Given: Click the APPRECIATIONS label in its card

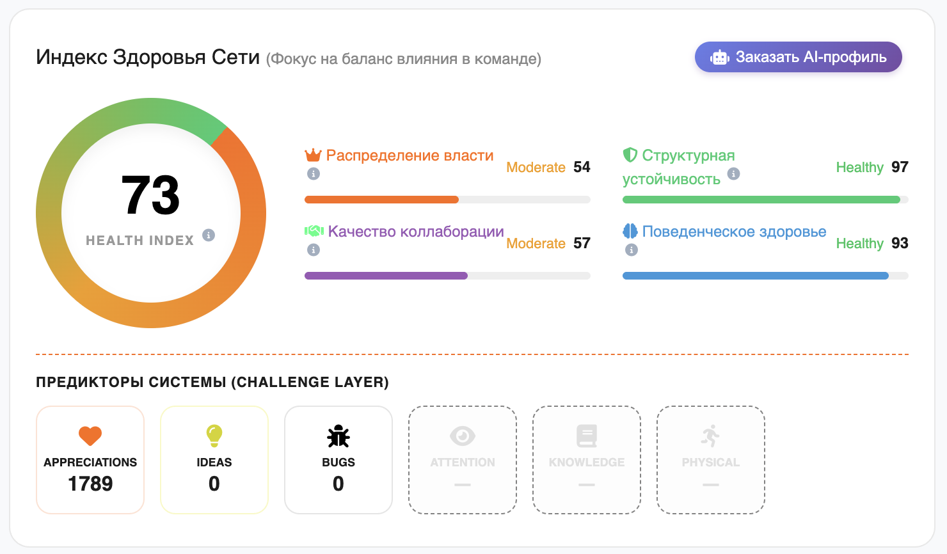Looking at the screenshot, I should pyautogui.click(x=90, y=463).
